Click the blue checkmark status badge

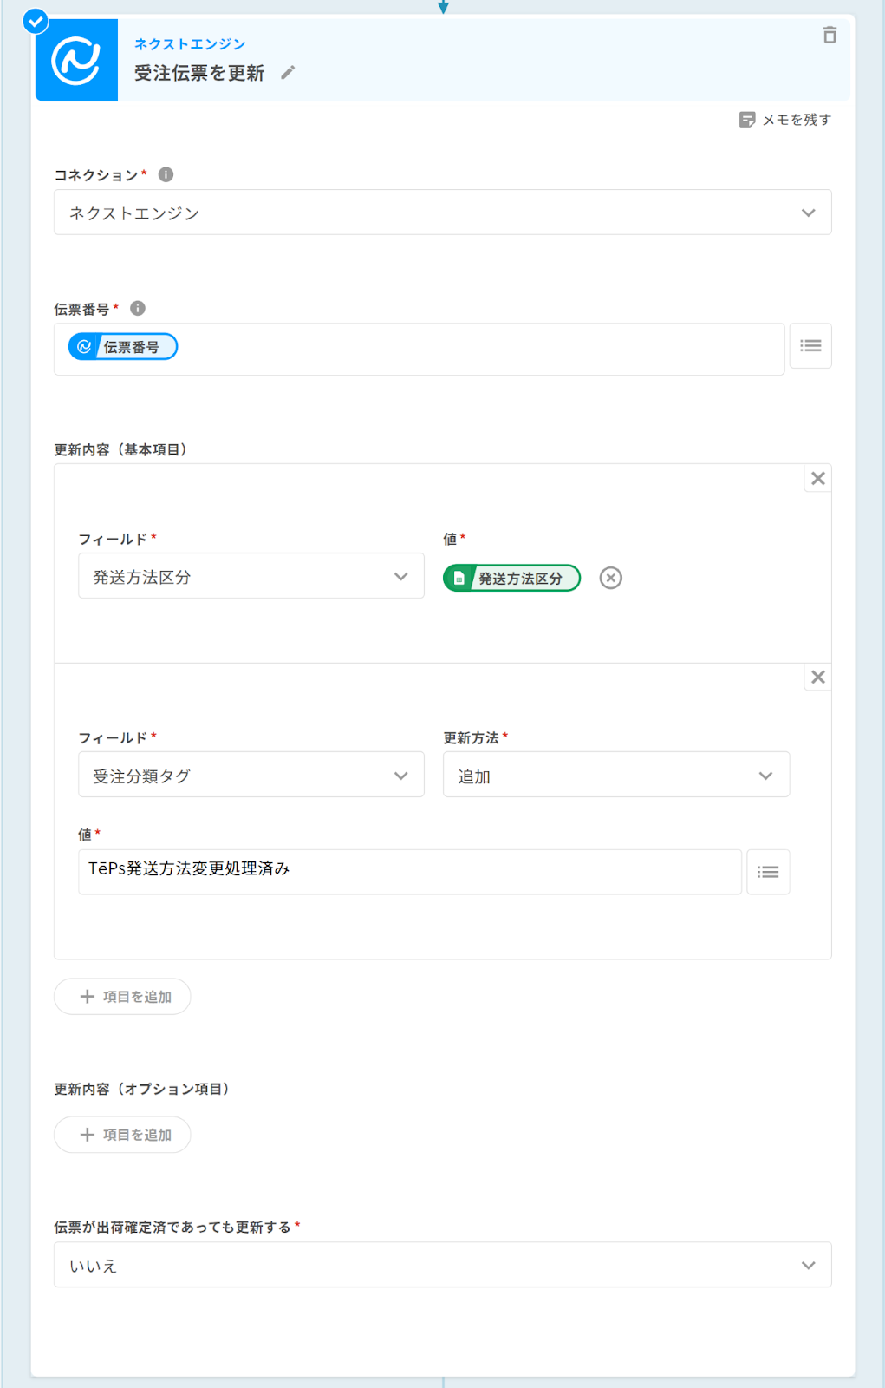click(x=36, y=21)
